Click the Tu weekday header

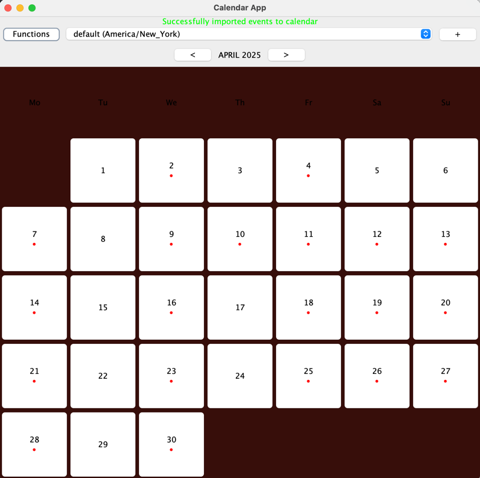103,103
